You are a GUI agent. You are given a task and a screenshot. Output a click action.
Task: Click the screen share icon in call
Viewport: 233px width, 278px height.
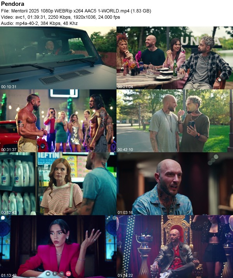[x=61, y=274]
